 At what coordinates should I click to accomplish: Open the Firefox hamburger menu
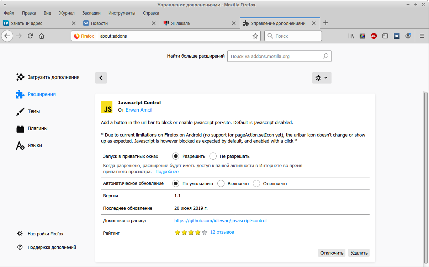coord(422,36)
